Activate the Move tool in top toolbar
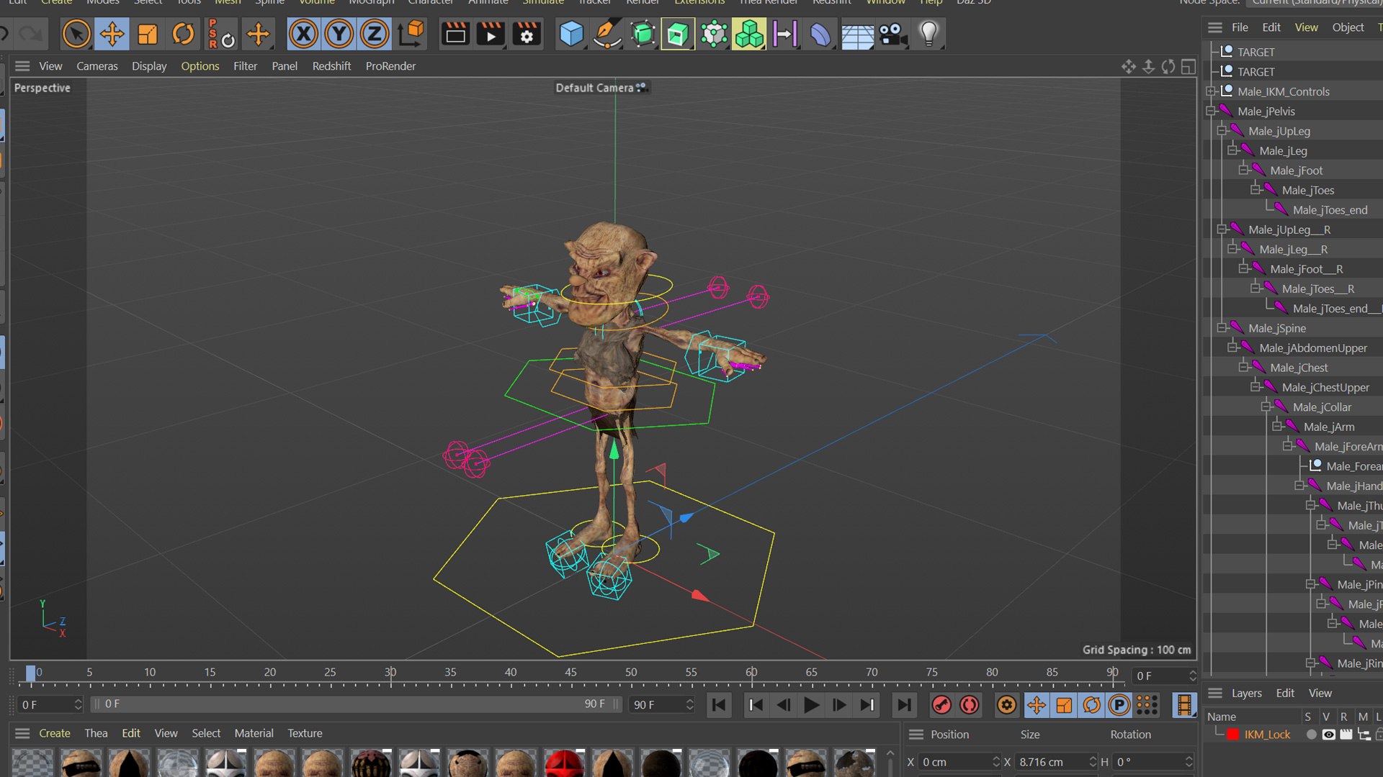 112,34
